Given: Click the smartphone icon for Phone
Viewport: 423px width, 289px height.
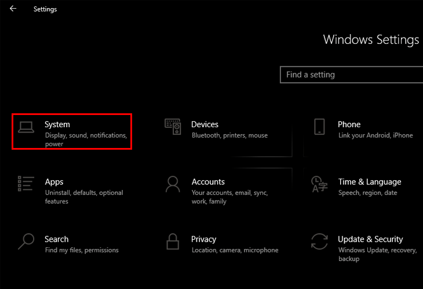Looking at the screenshot, I should [319, 127].
